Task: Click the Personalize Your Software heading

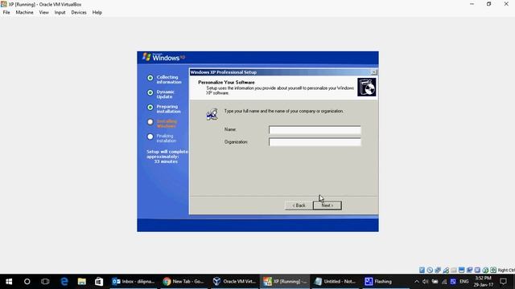Action: [x=226, y=82]
